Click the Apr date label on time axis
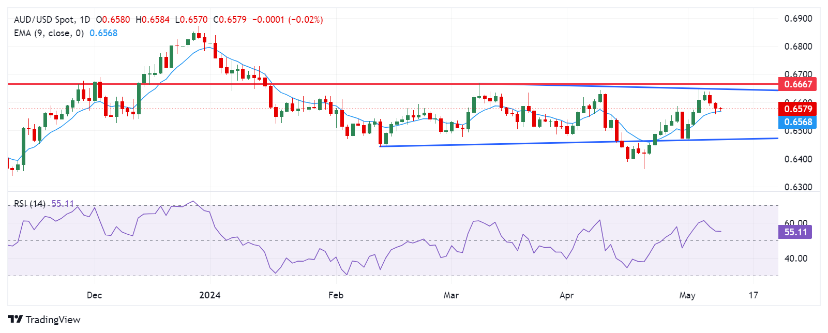This screenshot has height=333, width=828. pyautogui.click(x=567, y=295)
